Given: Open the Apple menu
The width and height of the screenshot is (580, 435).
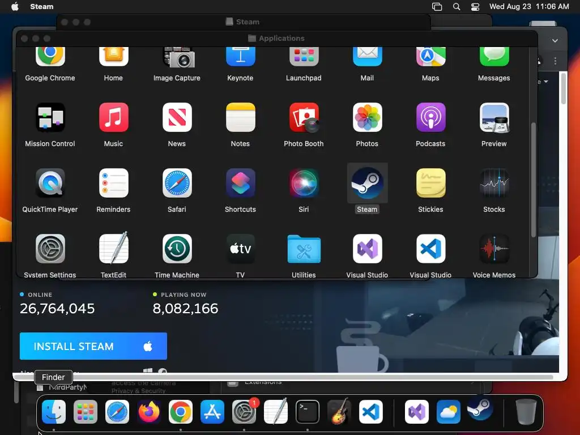Looking at the screenshot, I should 15,7.
